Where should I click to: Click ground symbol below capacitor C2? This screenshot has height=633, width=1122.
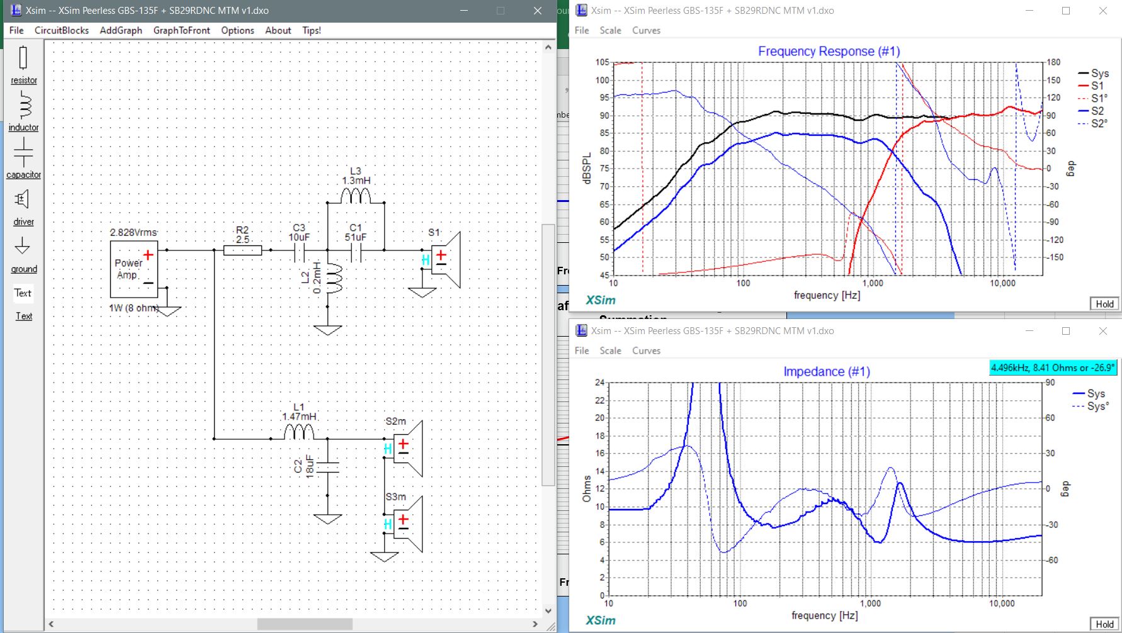[x=327, y=518]
